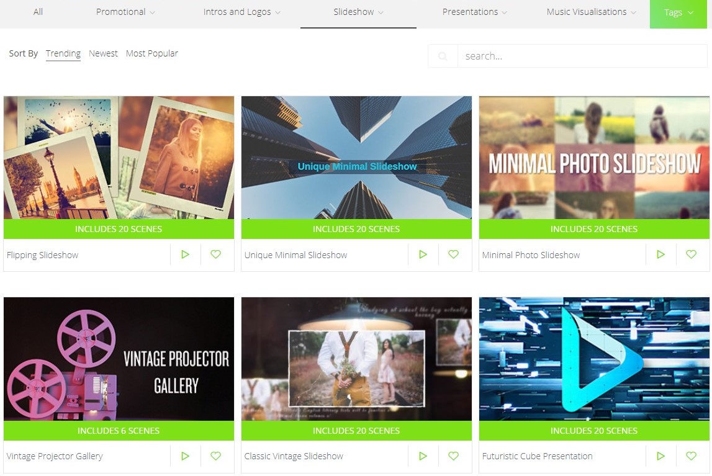Open the Promotional category dropdown
The height and width of the screenshot is (476, 712).
click(x=125, y=12)
